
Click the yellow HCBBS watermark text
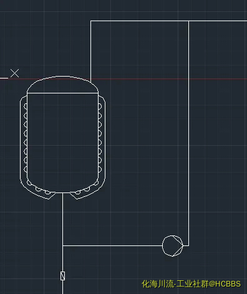(x=191, y=284)
